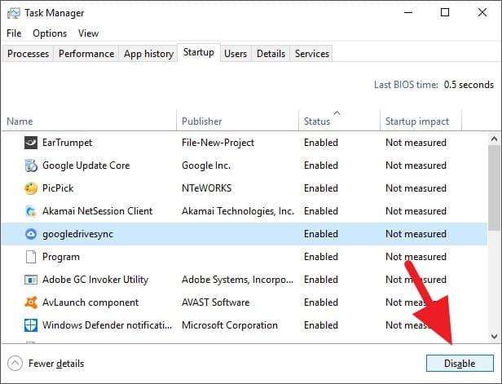Close the Task Manager window
This screenshot has height=384, width=502.
pos(482,13)
